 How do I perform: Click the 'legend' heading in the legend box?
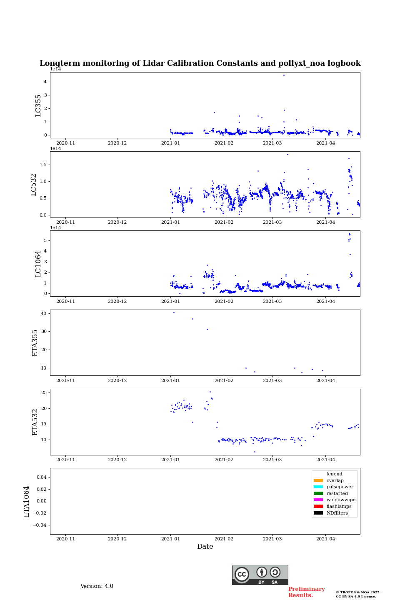(x=335, y=474)
